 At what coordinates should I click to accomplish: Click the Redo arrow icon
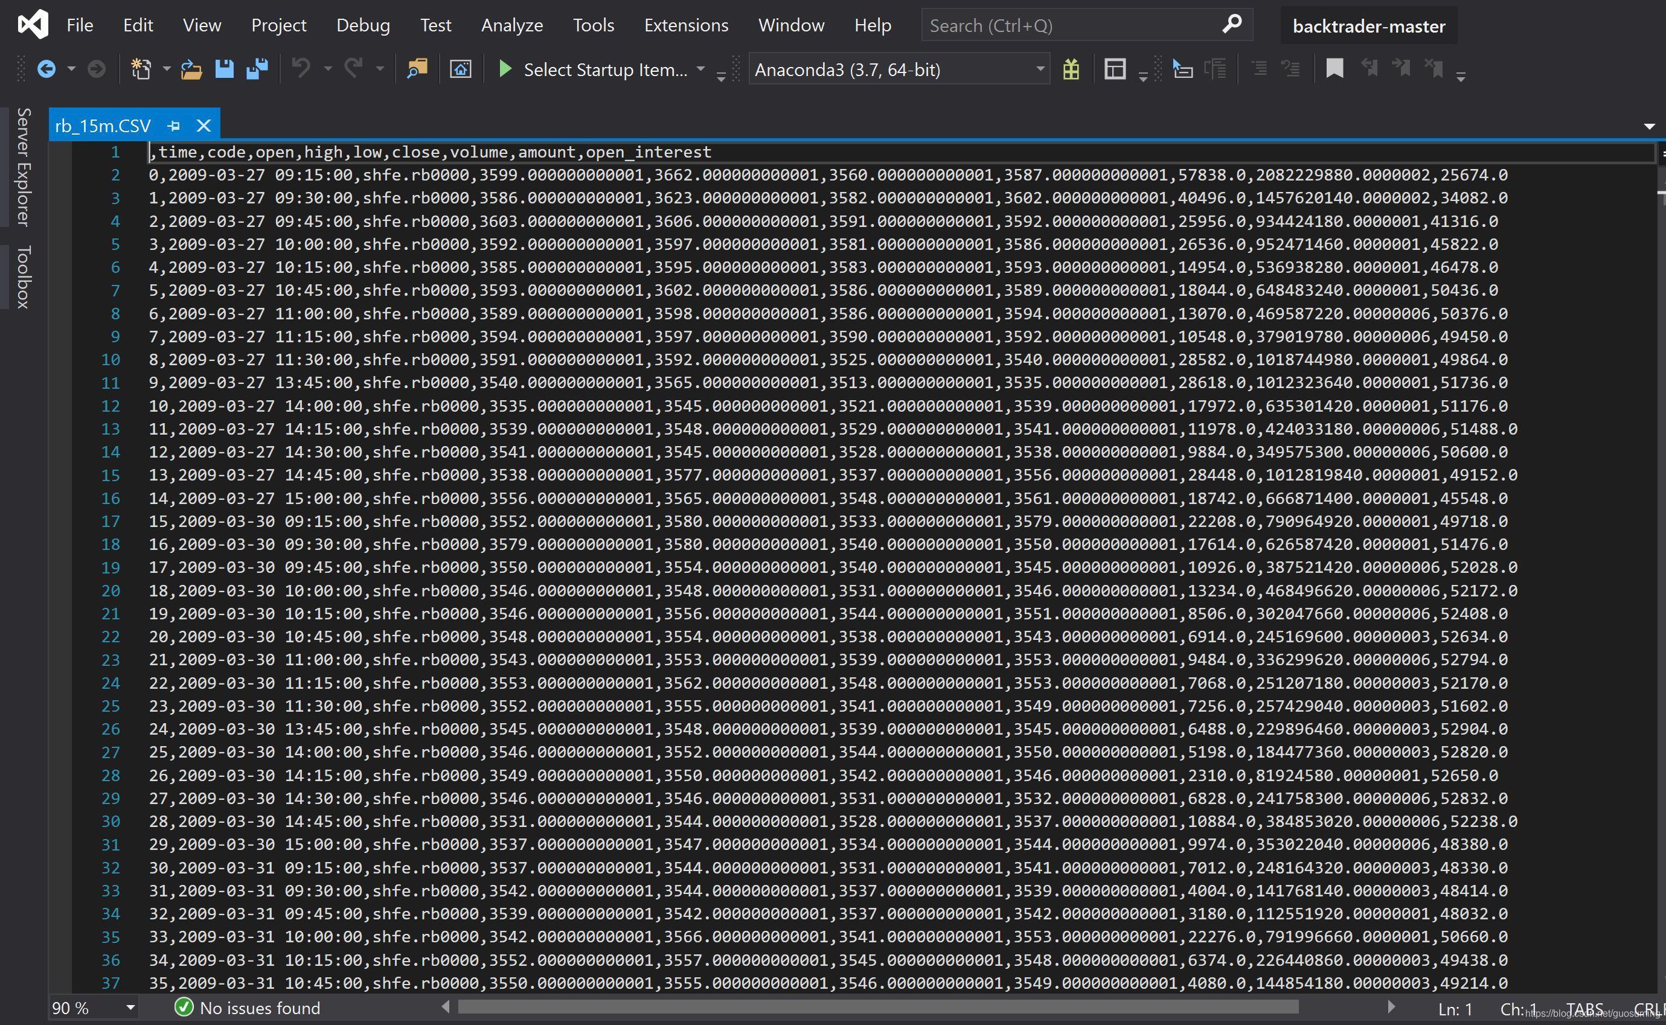tap(353, 68)
